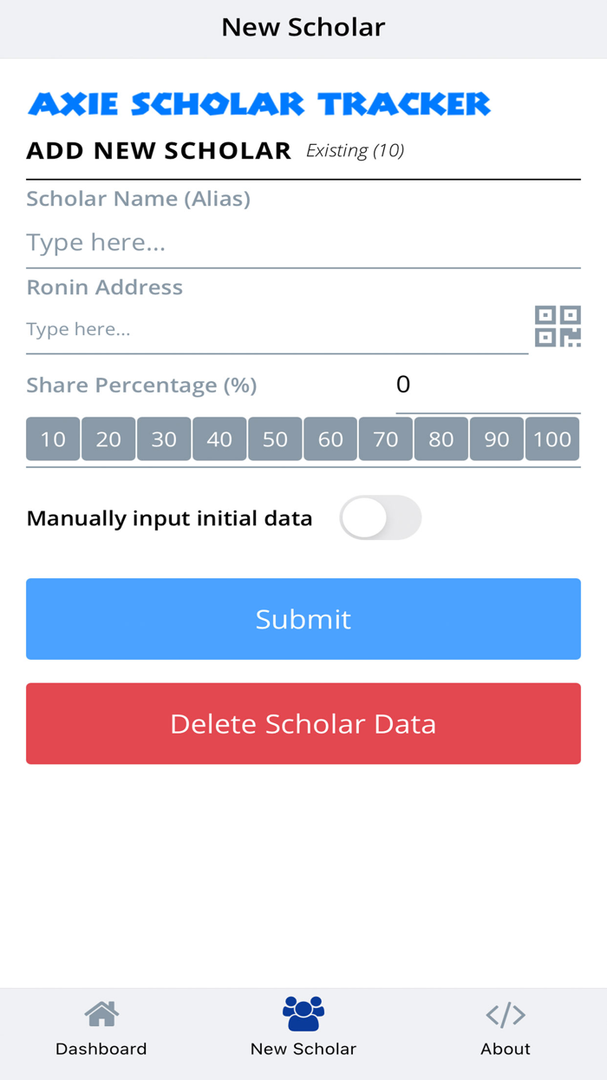Viewport: 607px width, 1080px height.
Task: Choose 10 percent share
Action: click(x=53, y=439)
